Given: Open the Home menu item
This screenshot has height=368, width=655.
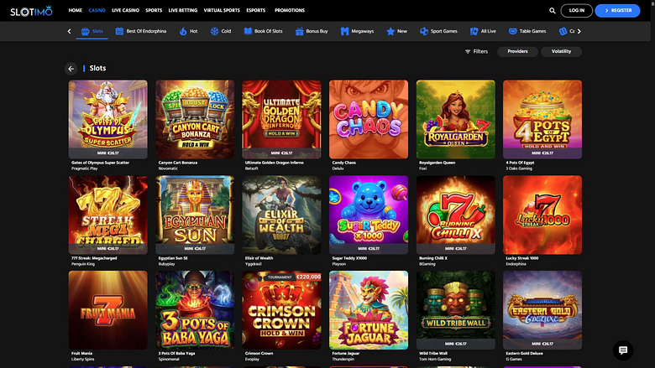Looking at the screenshot, I should [x=76, y=10].
